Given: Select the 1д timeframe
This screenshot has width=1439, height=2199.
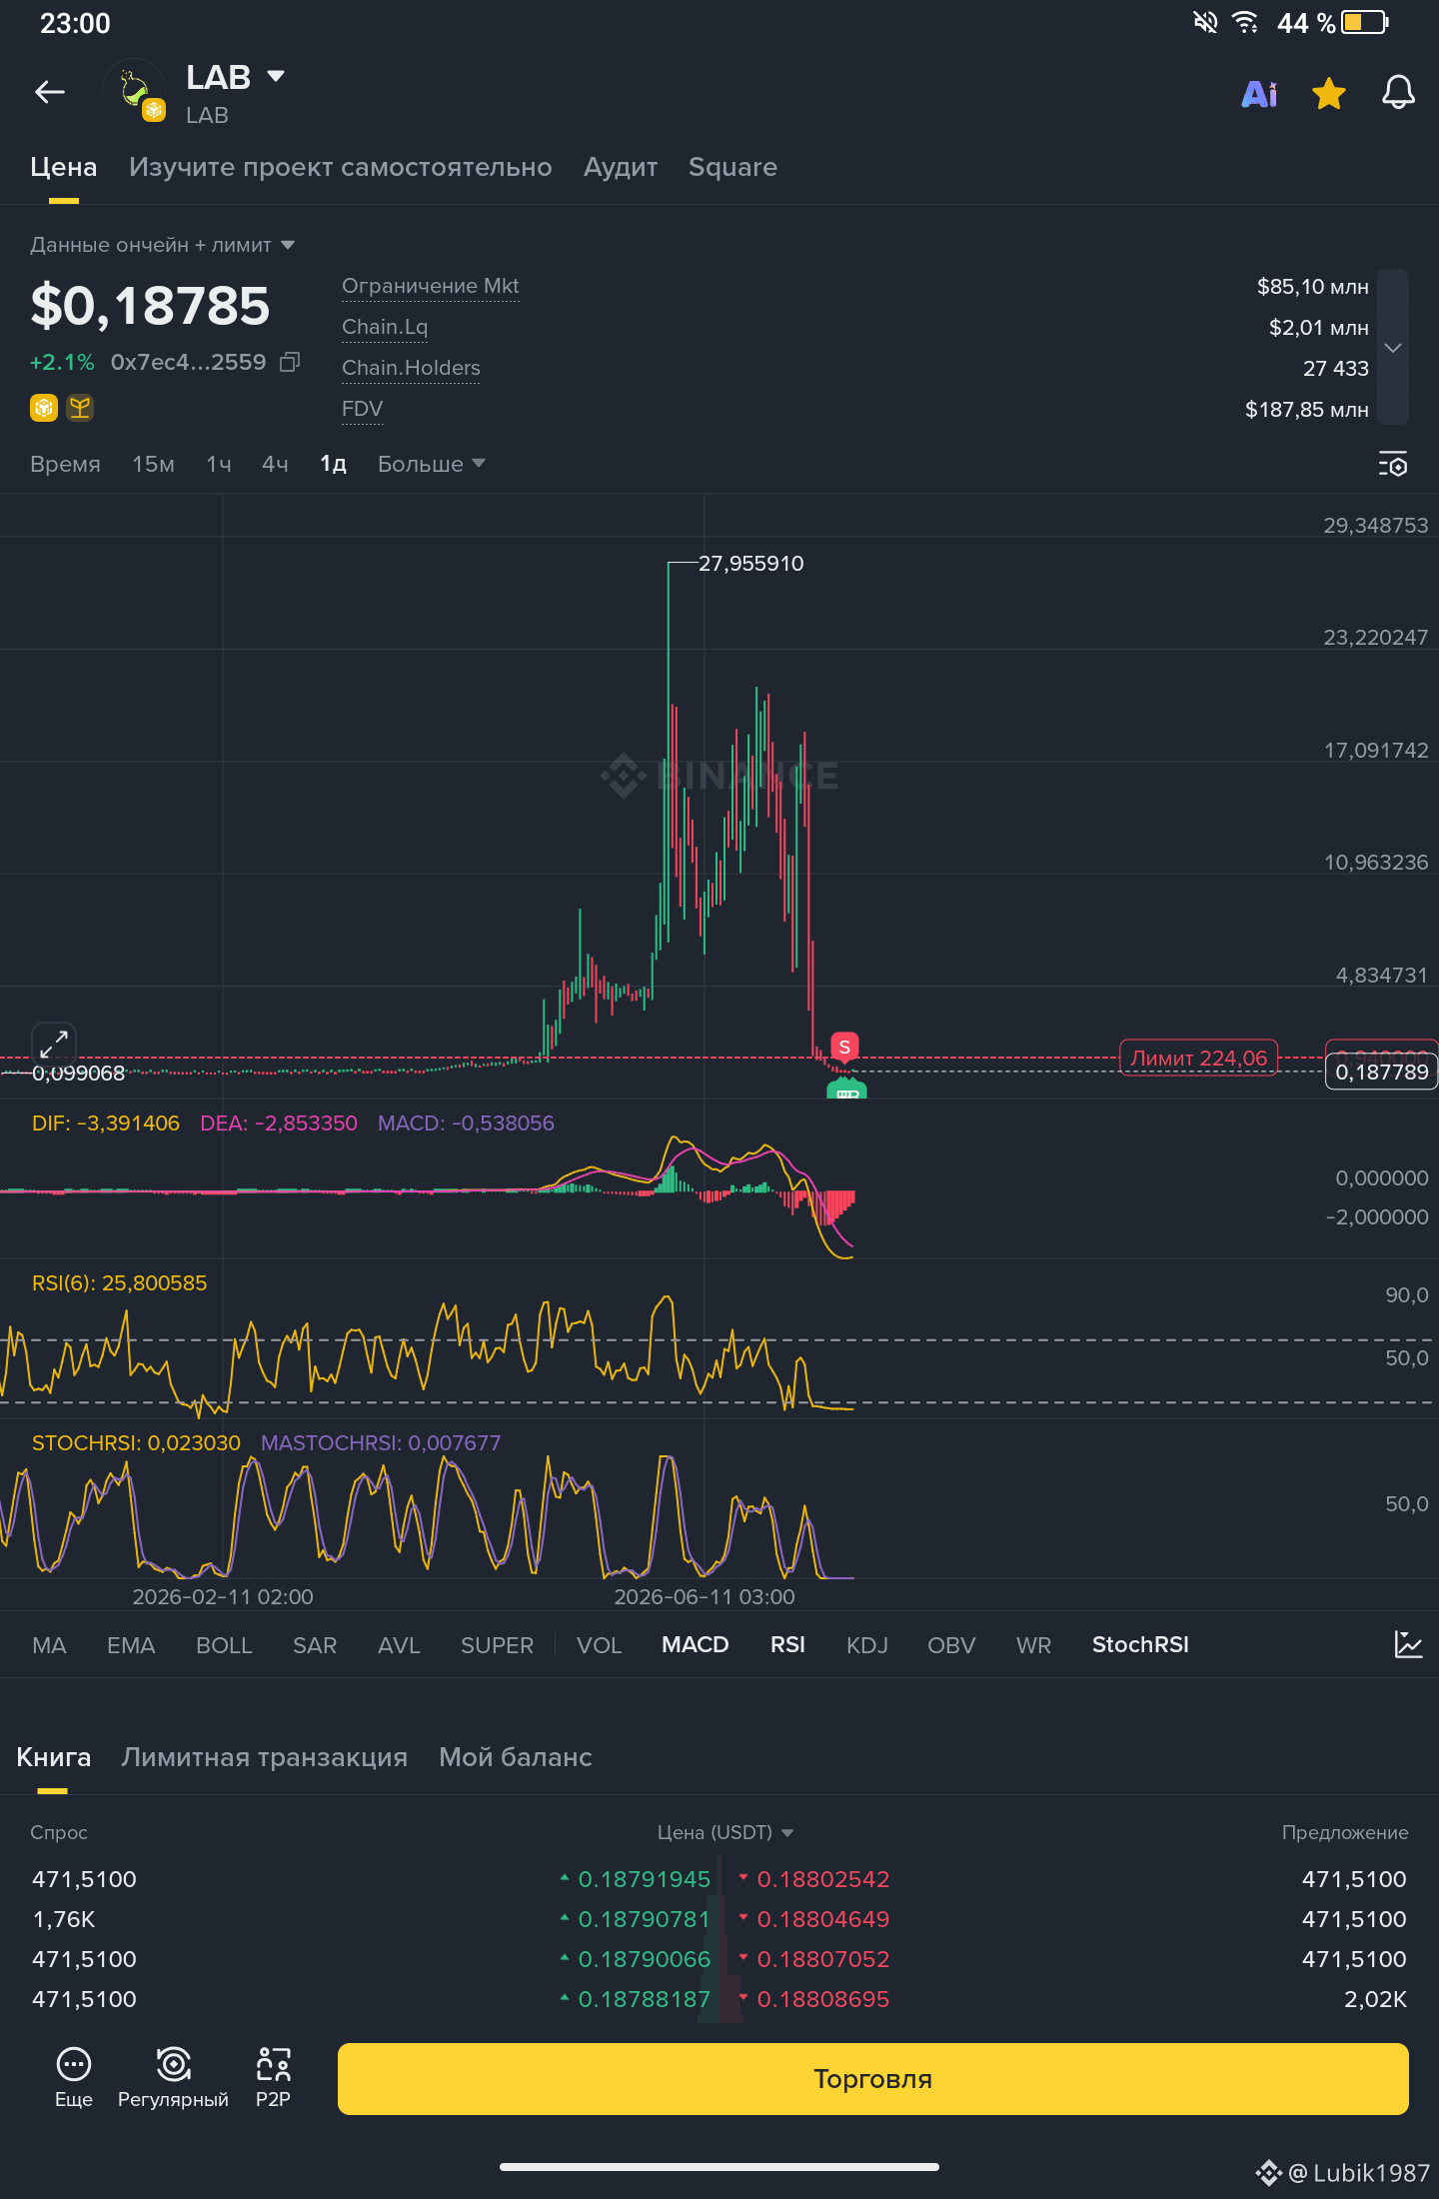Looking at the screenshot, I should [x=333, y=464].
